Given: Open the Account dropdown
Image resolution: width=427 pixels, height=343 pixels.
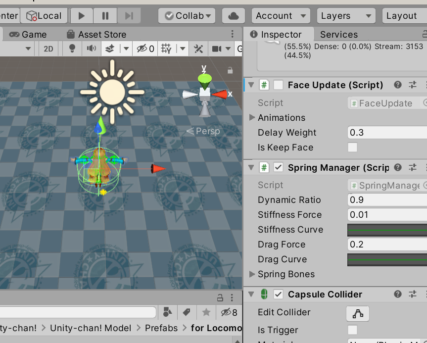Looking at the screenshot, I should 281,16.
